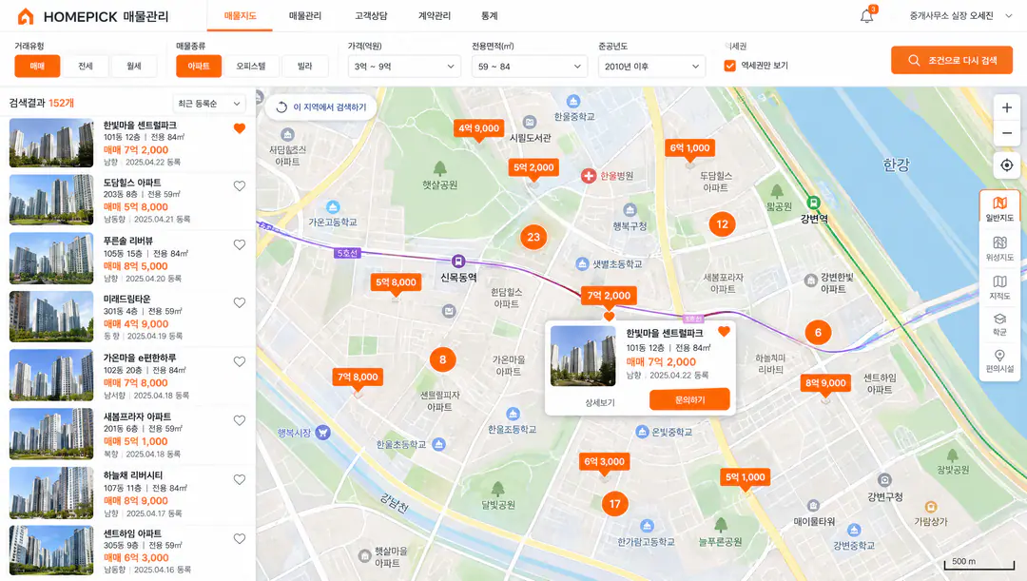Favorite the 도담힐스 아파트 listing
Image resolution: width=1027 pixels, height=581 pixels.
click(x=240, y=186)
